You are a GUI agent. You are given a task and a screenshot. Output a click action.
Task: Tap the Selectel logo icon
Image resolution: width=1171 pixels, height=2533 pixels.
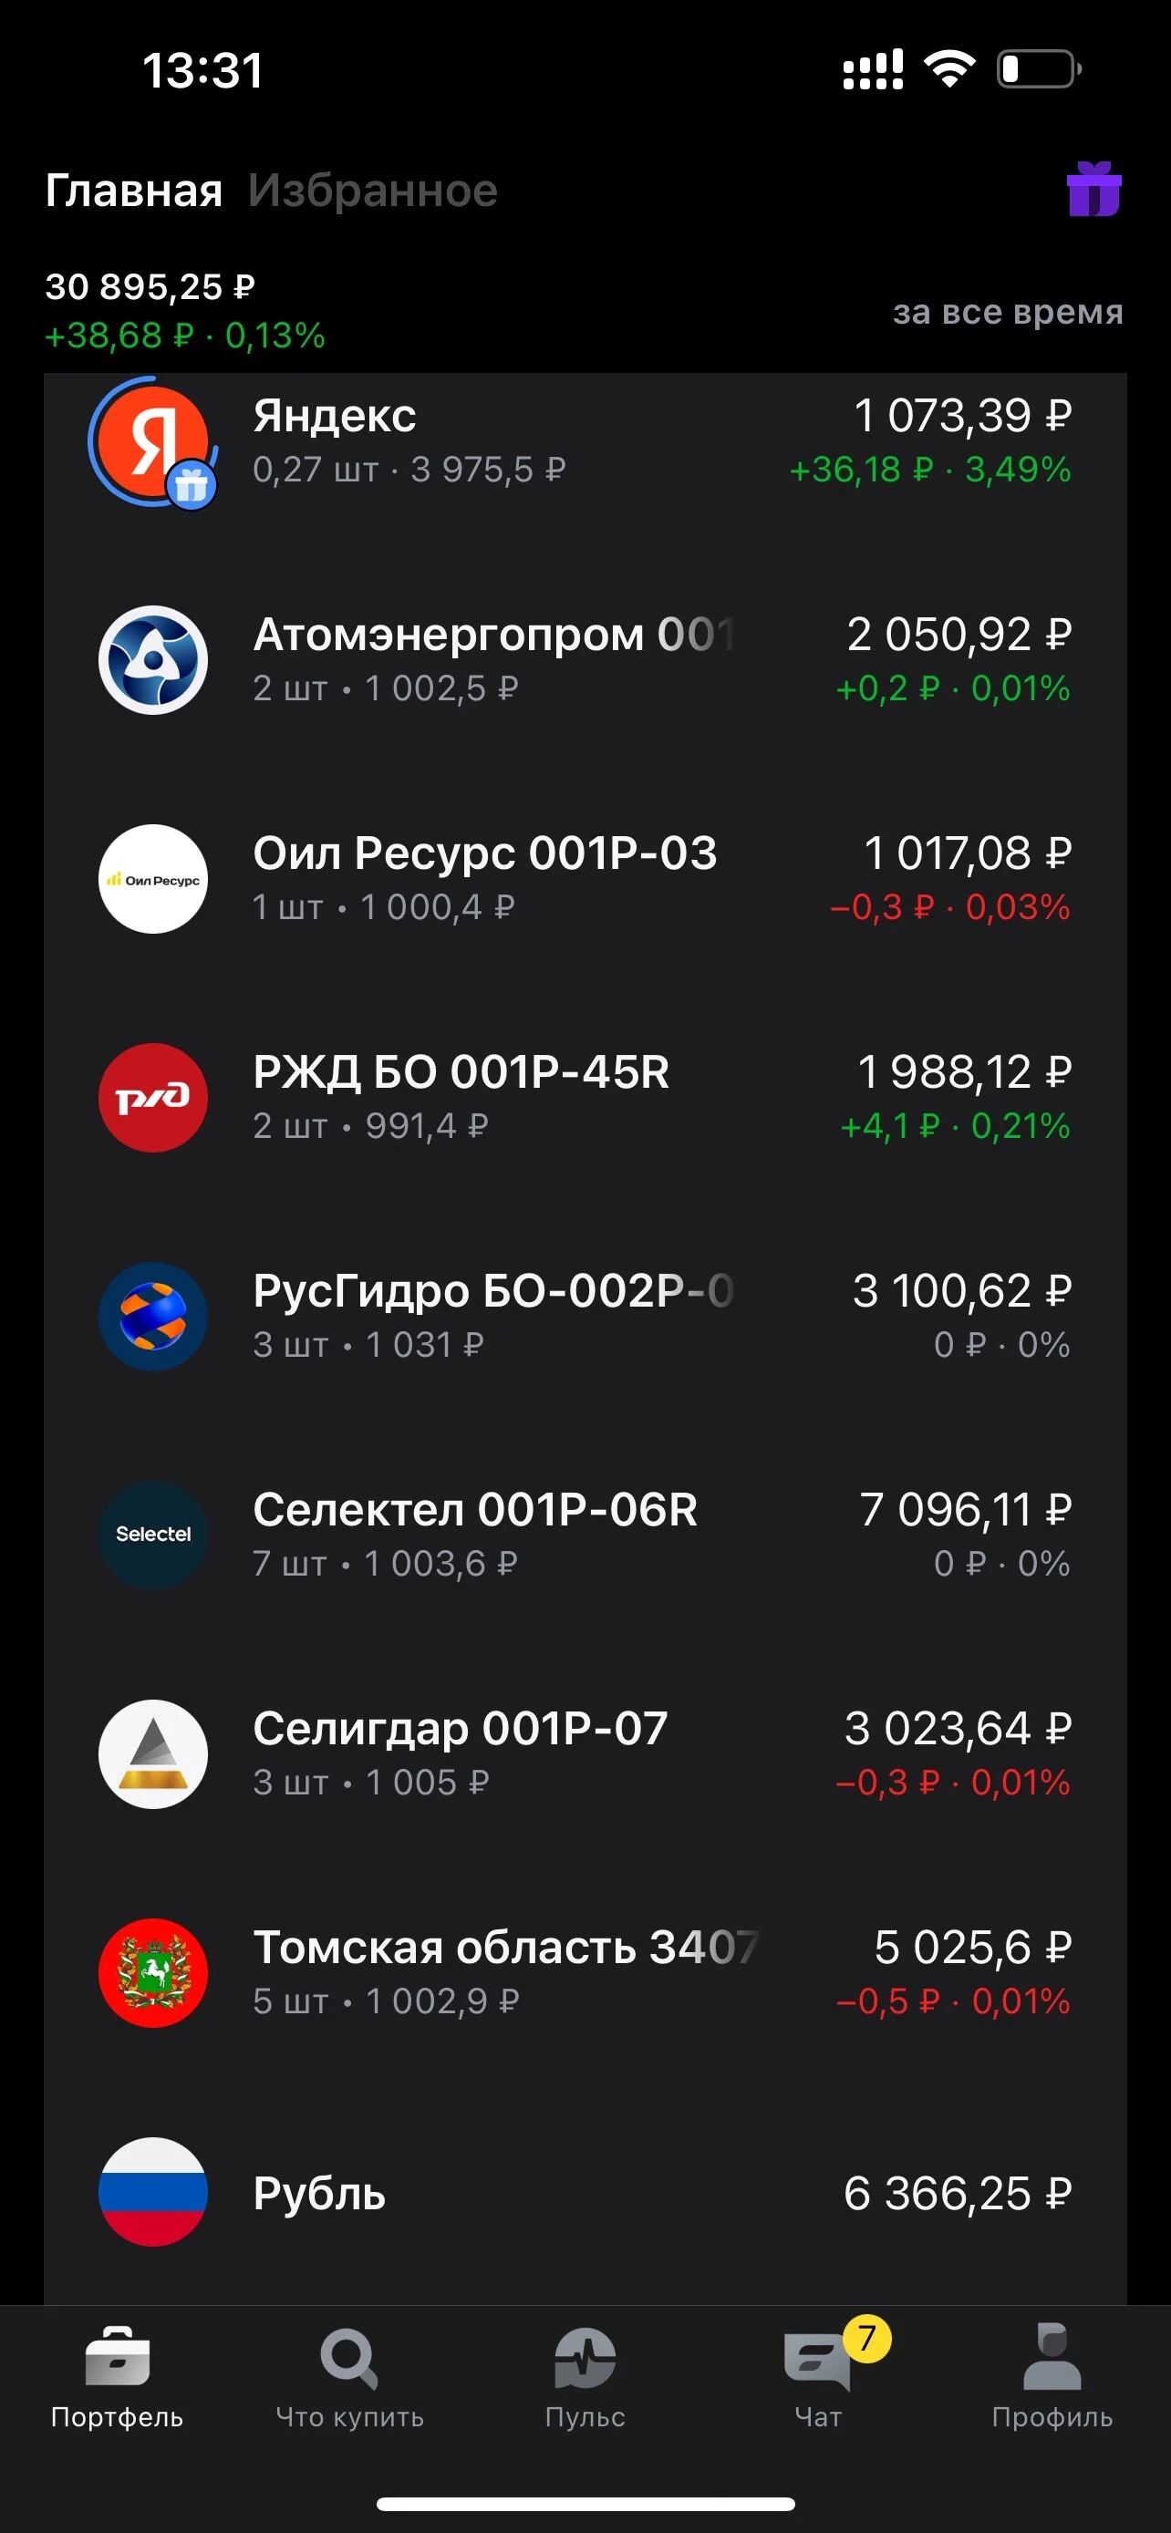coord(153,1535)
